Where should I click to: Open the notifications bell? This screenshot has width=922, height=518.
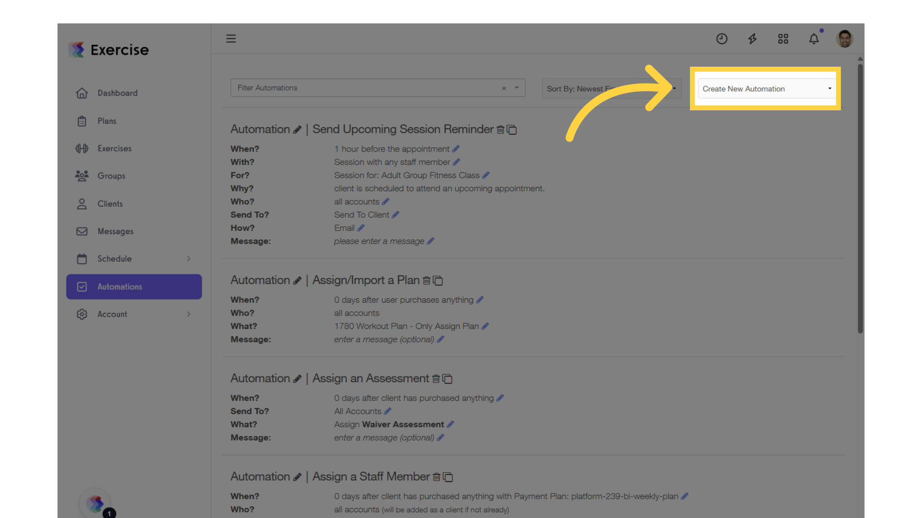tap(814, 39)
